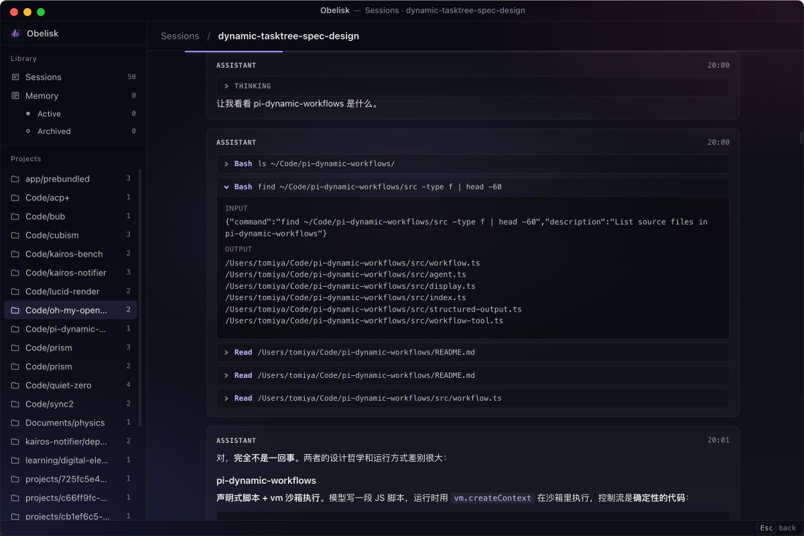Click folder icon beside kairos-notifier/dep...
The height and width of the screenshot is (536, 804).
pyautogui.click(x=15, y=442)
